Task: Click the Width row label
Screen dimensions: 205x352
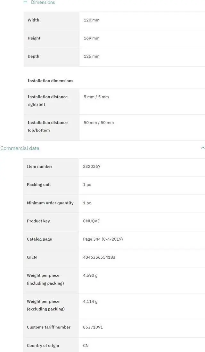Action: (x=33, y=20)
